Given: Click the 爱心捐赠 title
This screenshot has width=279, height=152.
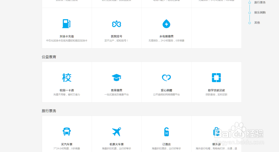Looking at the screenshot, I should pyautogui.click(x=166, y=90).
